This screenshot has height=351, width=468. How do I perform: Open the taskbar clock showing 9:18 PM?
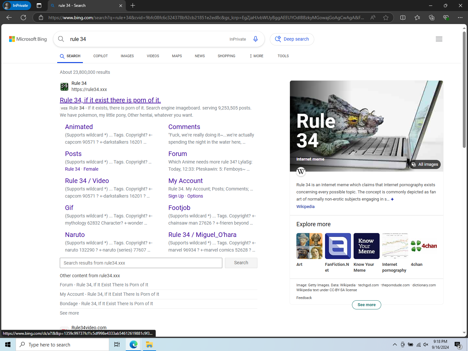click(x=440, y=344)
